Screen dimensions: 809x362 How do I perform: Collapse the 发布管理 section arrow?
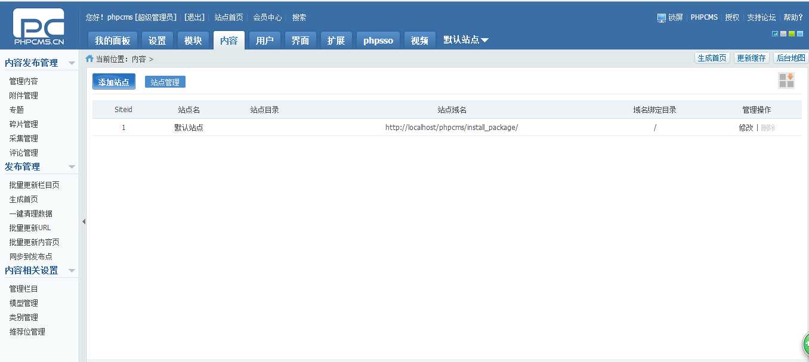click(72, 167)
